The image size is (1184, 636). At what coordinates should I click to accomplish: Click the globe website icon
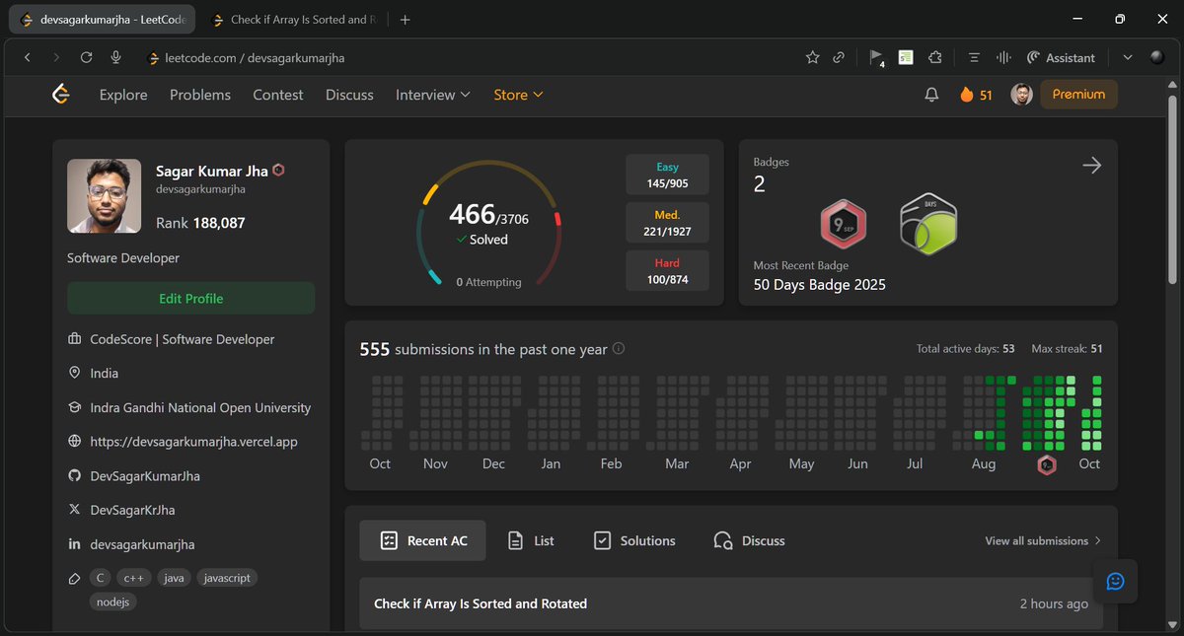[x=74, y=442]
